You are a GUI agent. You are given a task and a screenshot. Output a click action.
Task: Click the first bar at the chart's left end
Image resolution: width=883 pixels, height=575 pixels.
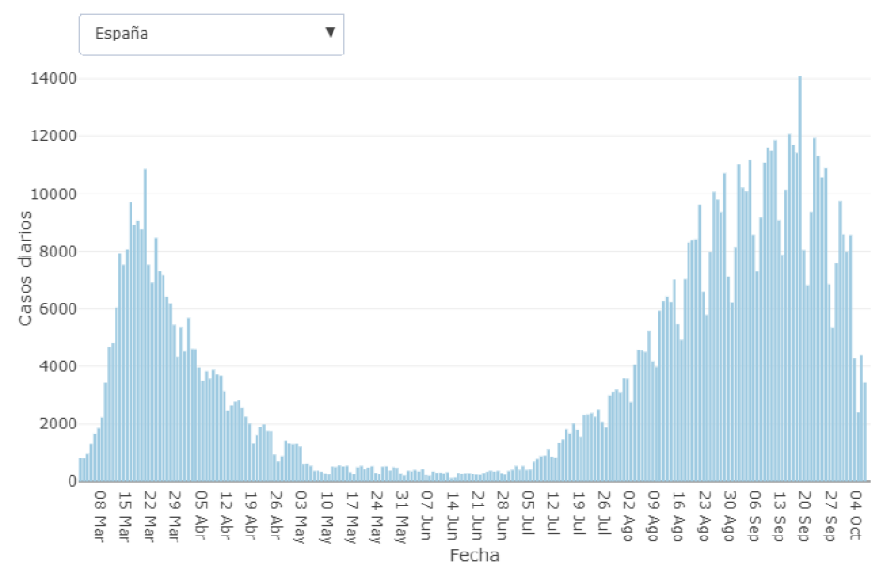point(81,470)
